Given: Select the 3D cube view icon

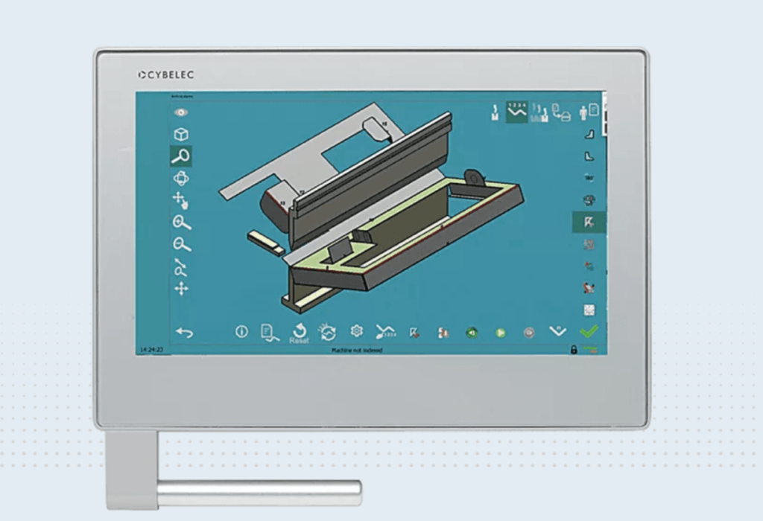Looking at the screenshot, I should coord(180,135).
